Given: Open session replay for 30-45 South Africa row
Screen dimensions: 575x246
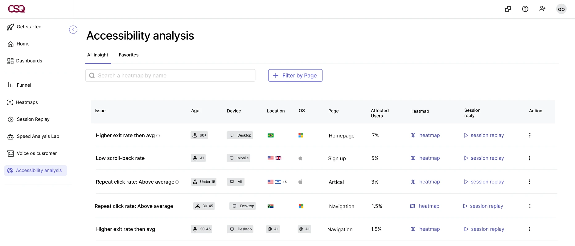Looking at the screenshot, I should pos(483,206).
